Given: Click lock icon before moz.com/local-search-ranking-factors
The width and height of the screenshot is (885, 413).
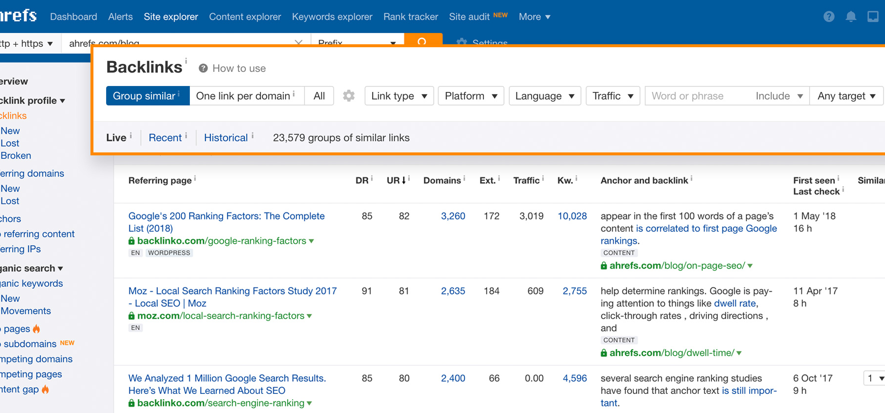Looking at the screenshot, I should coord(131,316).
